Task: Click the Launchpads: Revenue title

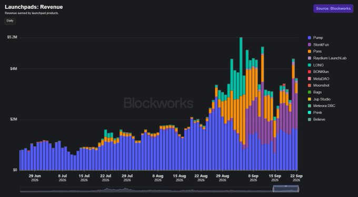Action: (x=34, y=7)
